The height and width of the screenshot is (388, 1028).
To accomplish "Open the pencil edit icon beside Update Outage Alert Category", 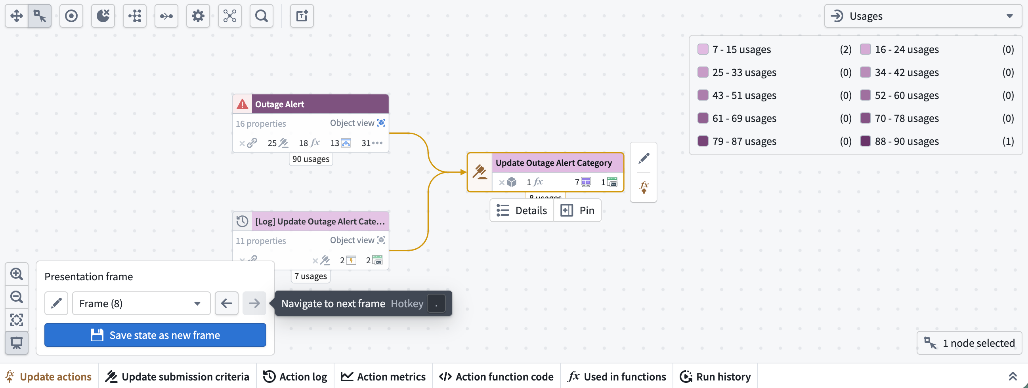I will tap(643, 158).
